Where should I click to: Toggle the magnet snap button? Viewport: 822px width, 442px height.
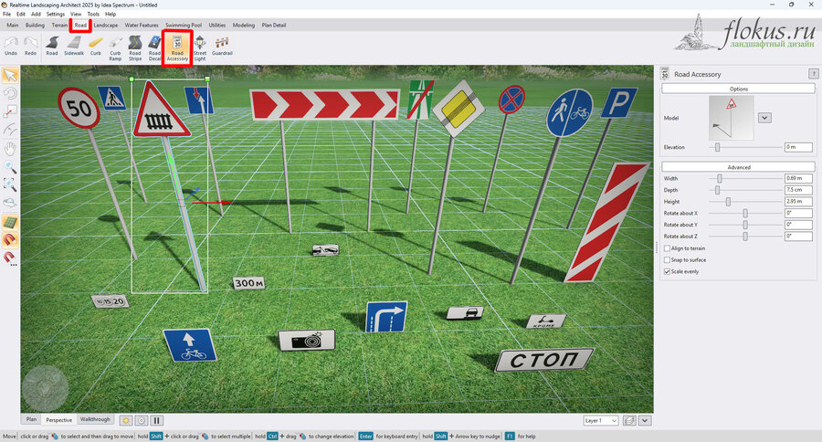pos(10,240)
